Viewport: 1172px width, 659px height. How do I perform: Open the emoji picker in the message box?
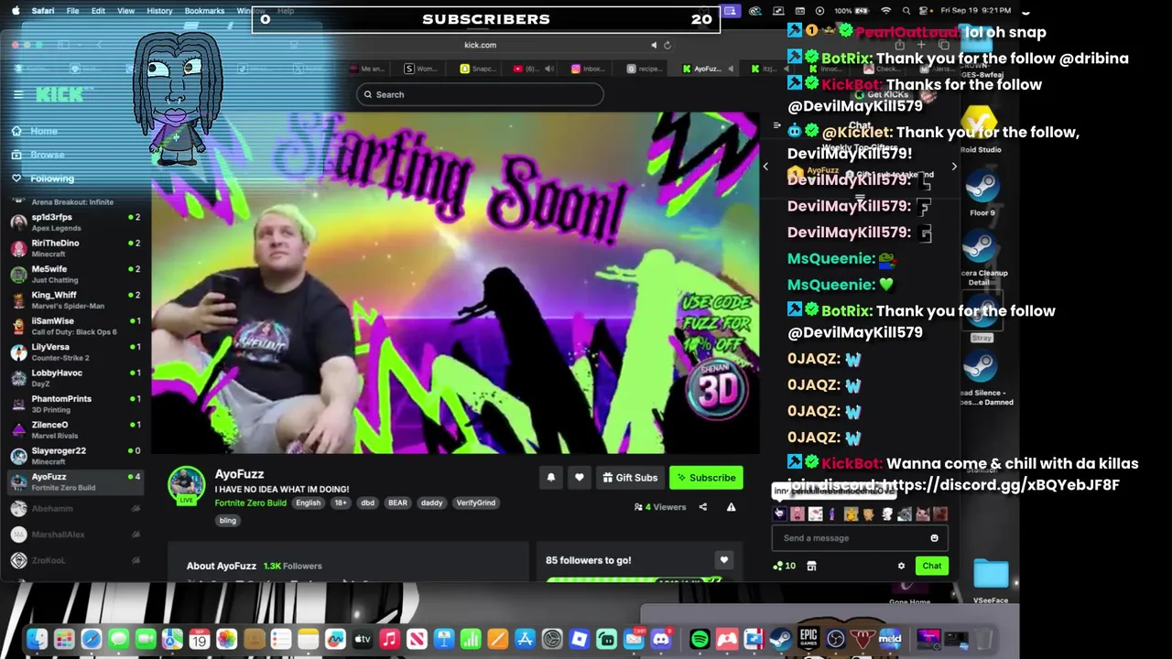[934, 538]
